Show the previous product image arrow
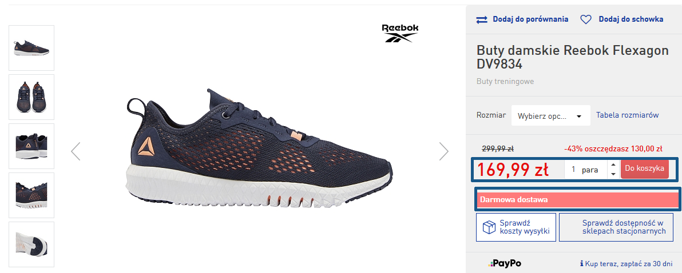The width and height of the screenshot is (682, 273). [x=76, y=151]
